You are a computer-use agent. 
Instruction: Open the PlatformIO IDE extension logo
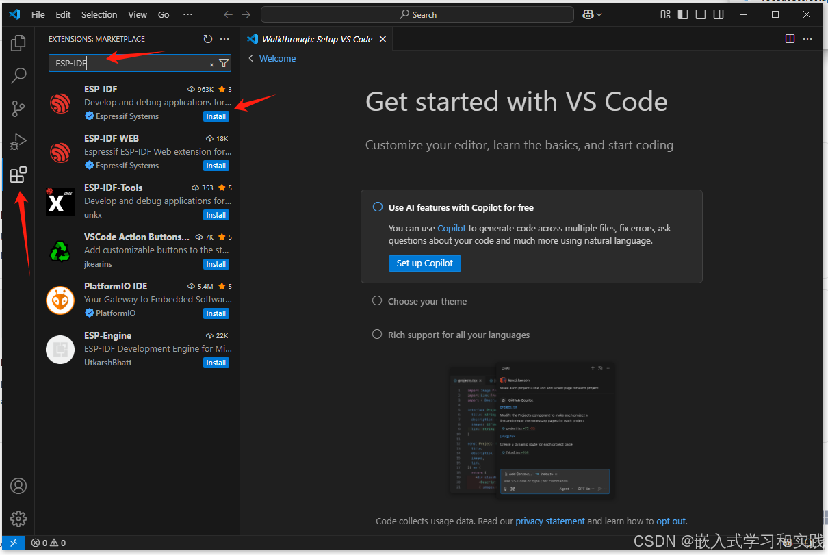(60, 300)
